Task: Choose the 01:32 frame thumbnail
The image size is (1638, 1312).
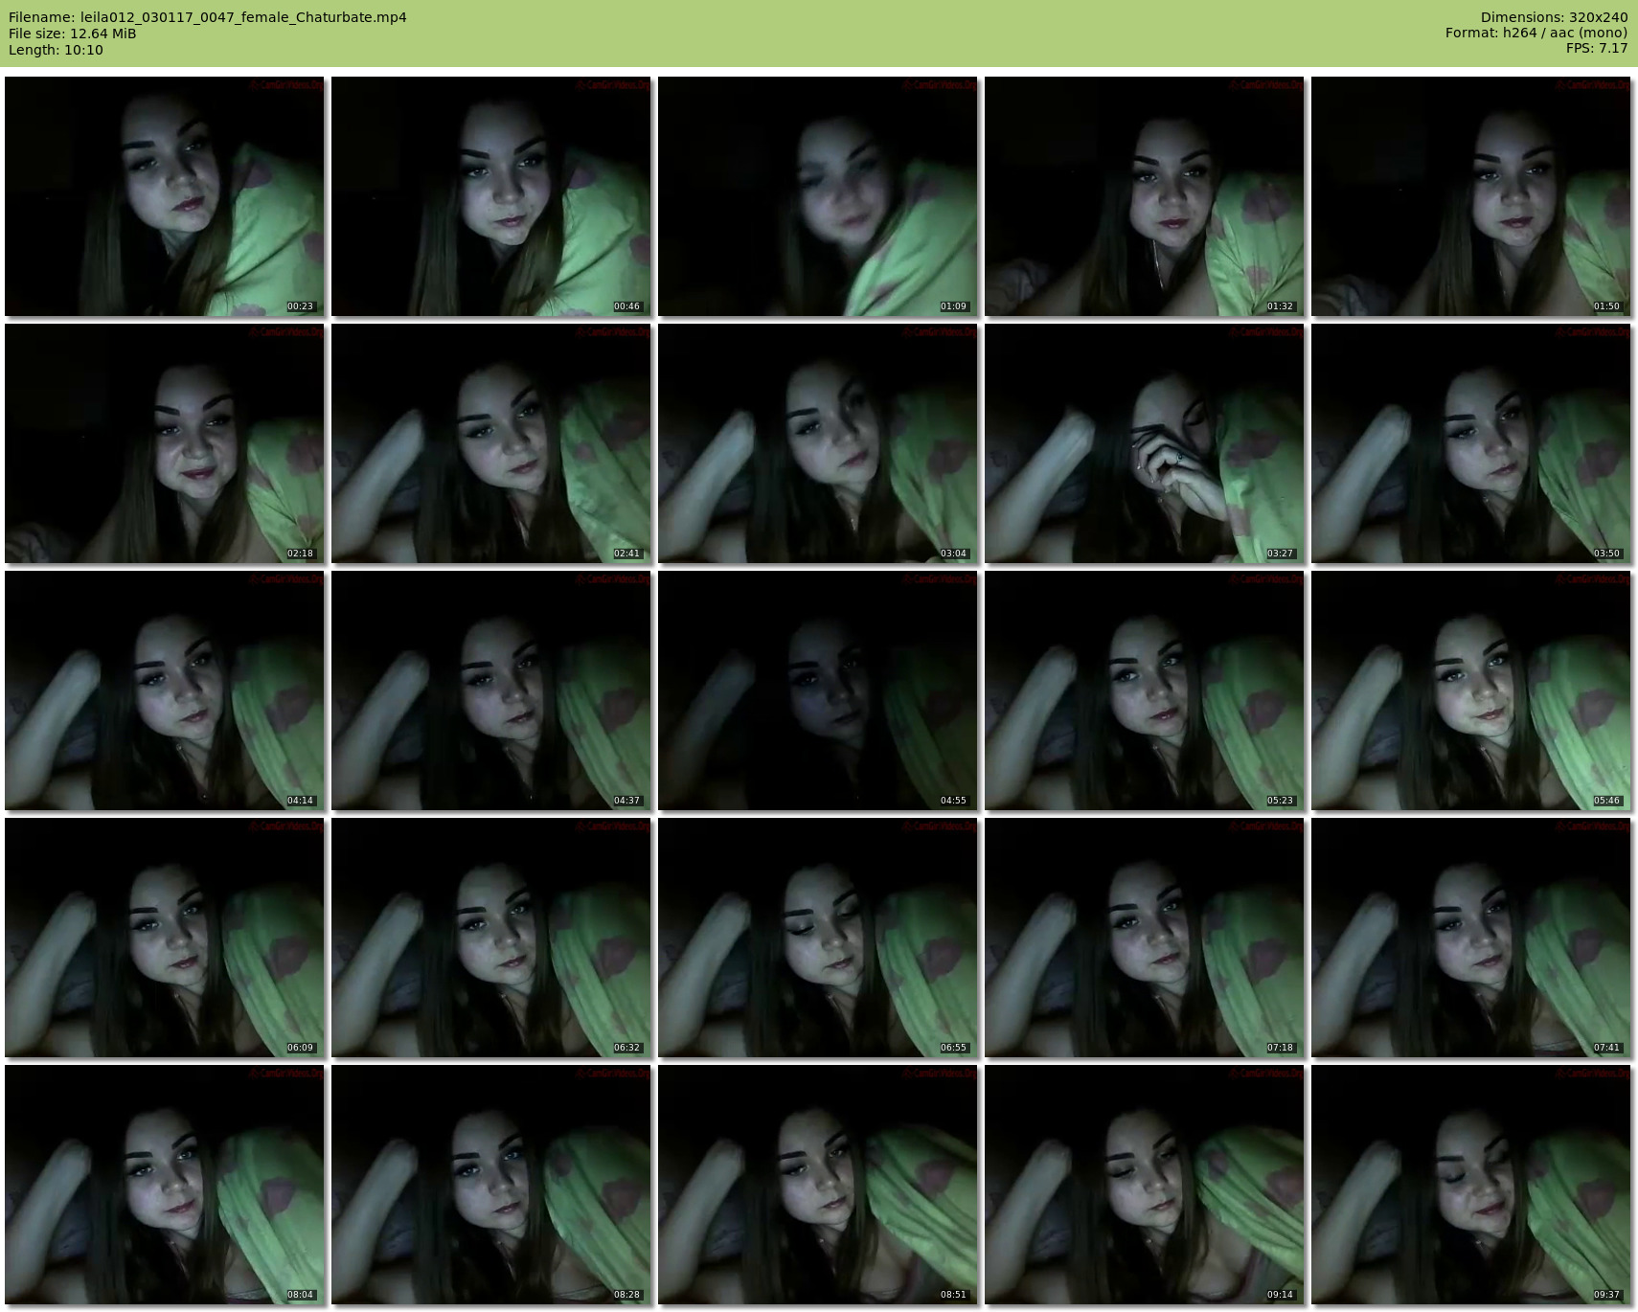Action: pyautogui.click(x=1145, y=196)
